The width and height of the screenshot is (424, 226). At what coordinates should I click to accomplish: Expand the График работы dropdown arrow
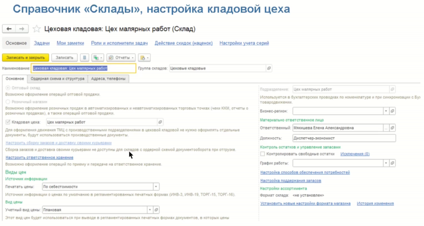tap(386, 163)
